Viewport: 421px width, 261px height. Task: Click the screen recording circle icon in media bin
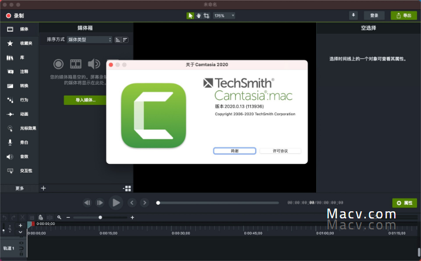pyautogui.click(x=58, y=64)
